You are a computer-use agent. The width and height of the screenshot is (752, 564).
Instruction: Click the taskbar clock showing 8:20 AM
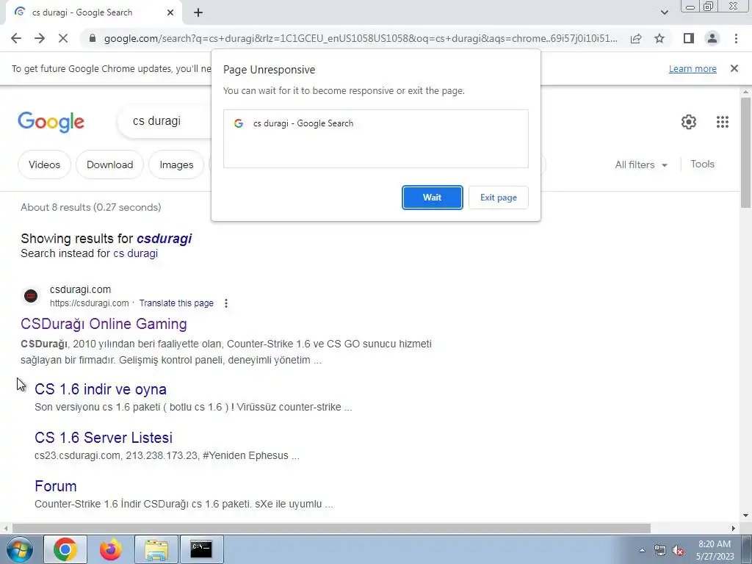pos(715,550)
